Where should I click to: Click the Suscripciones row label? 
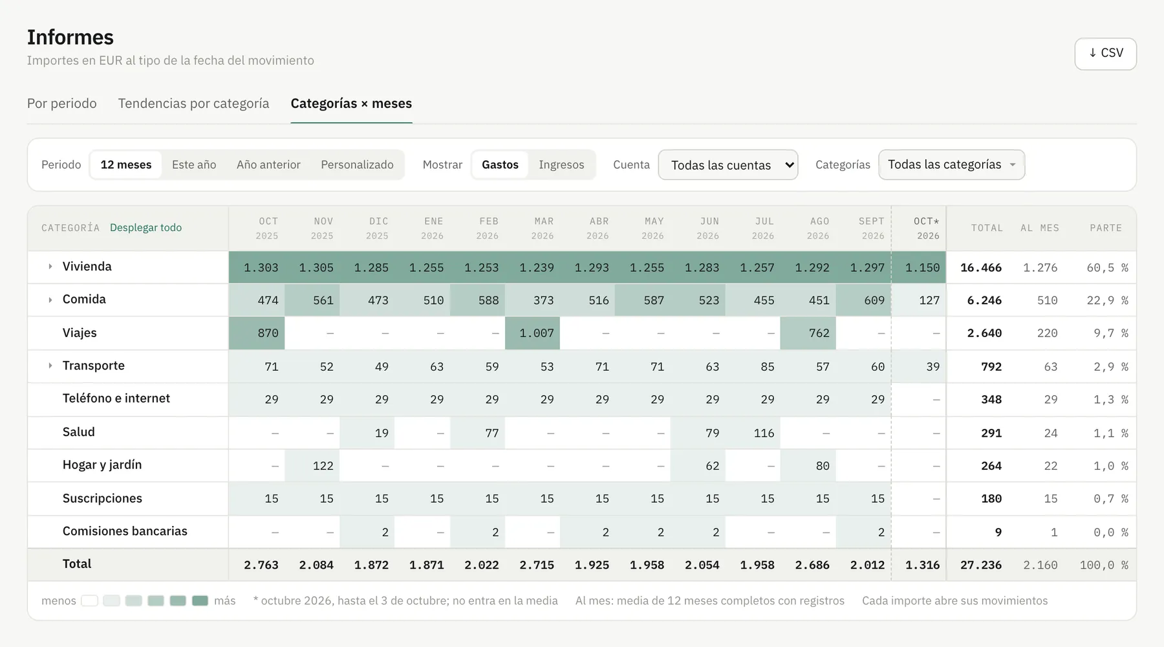click(x=102, y=498)
